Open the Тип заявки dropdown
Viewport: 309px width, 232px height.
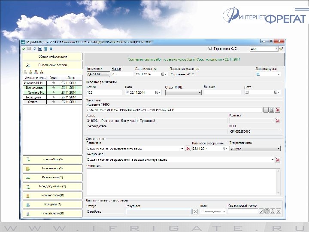tap(107, 74)
